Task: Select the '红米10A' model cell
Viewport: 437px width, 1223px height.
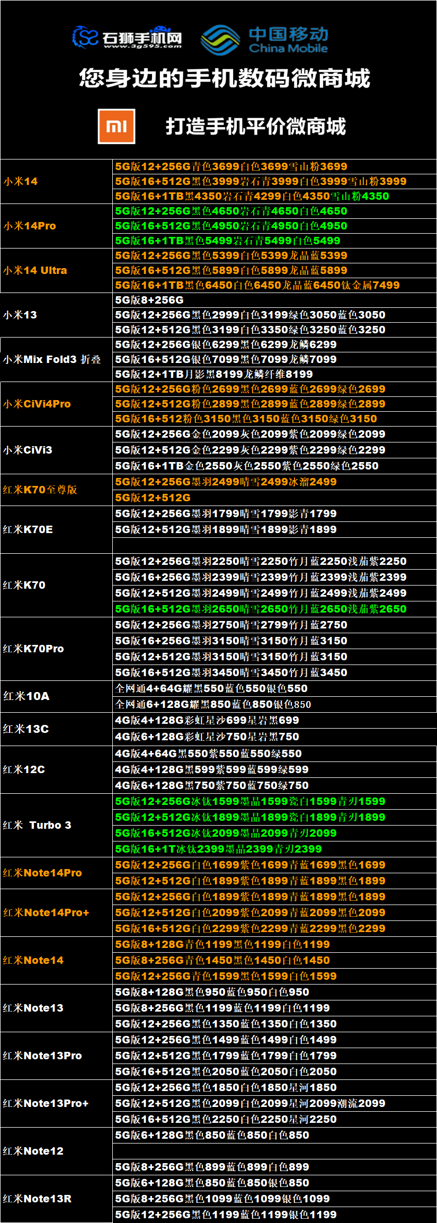Action: click(56, 696)
